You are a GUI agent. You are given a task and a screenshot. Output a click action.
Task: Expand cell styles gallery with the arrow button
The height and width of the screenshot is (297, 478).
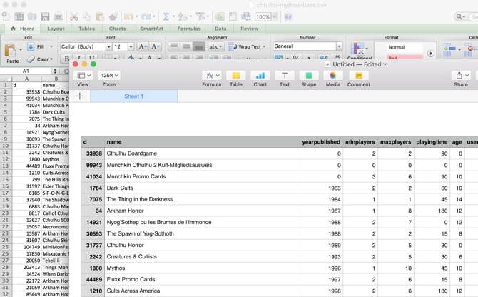[x=430, y=54]
